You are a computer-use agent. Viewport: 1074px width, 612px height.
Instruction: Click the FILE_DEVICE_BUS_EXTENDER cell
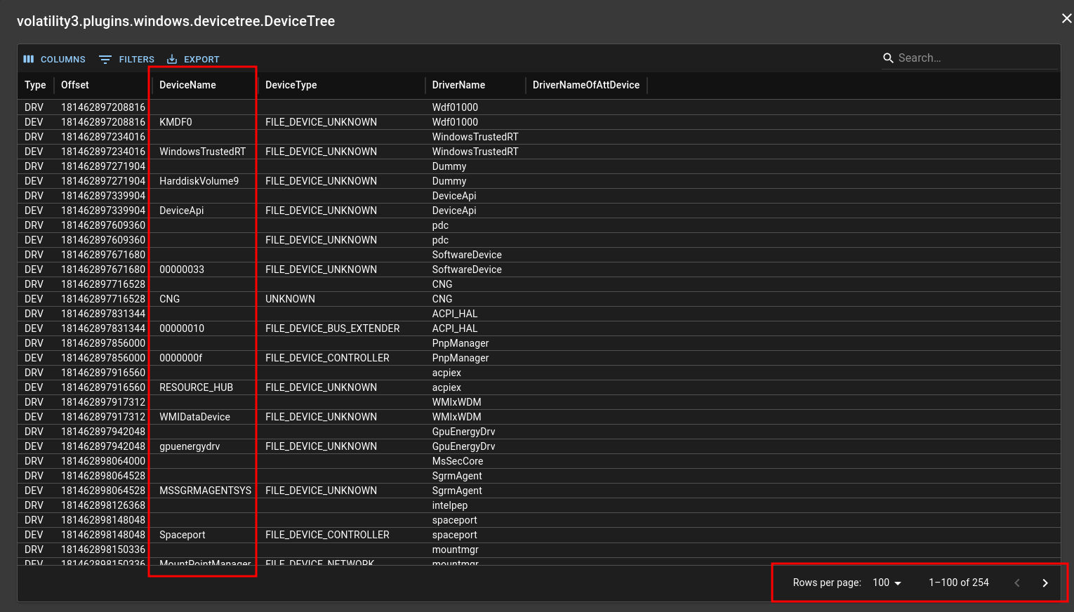332,328
